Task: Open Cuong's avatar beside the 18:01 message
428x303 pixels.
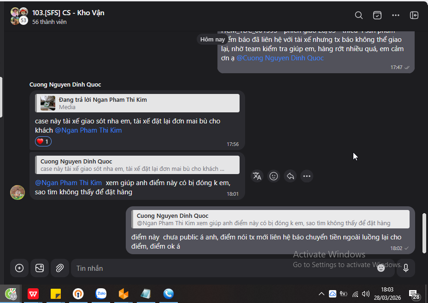Action: pyautogui.click(x=18, y=192)
